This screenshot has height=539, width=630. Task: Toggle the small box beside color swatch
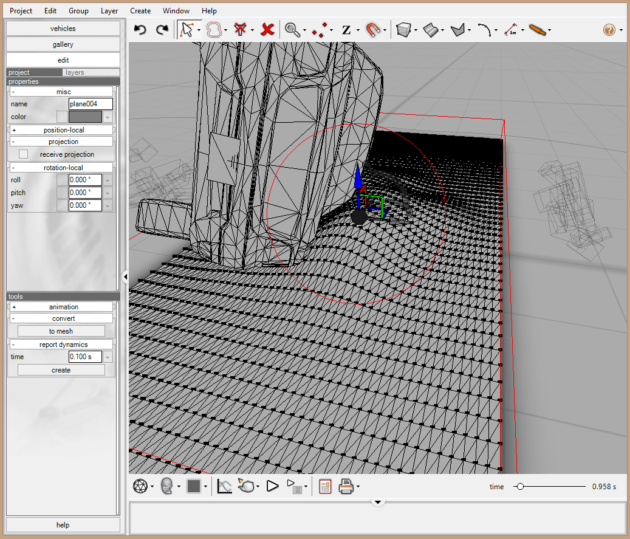[x=62, y=117]
